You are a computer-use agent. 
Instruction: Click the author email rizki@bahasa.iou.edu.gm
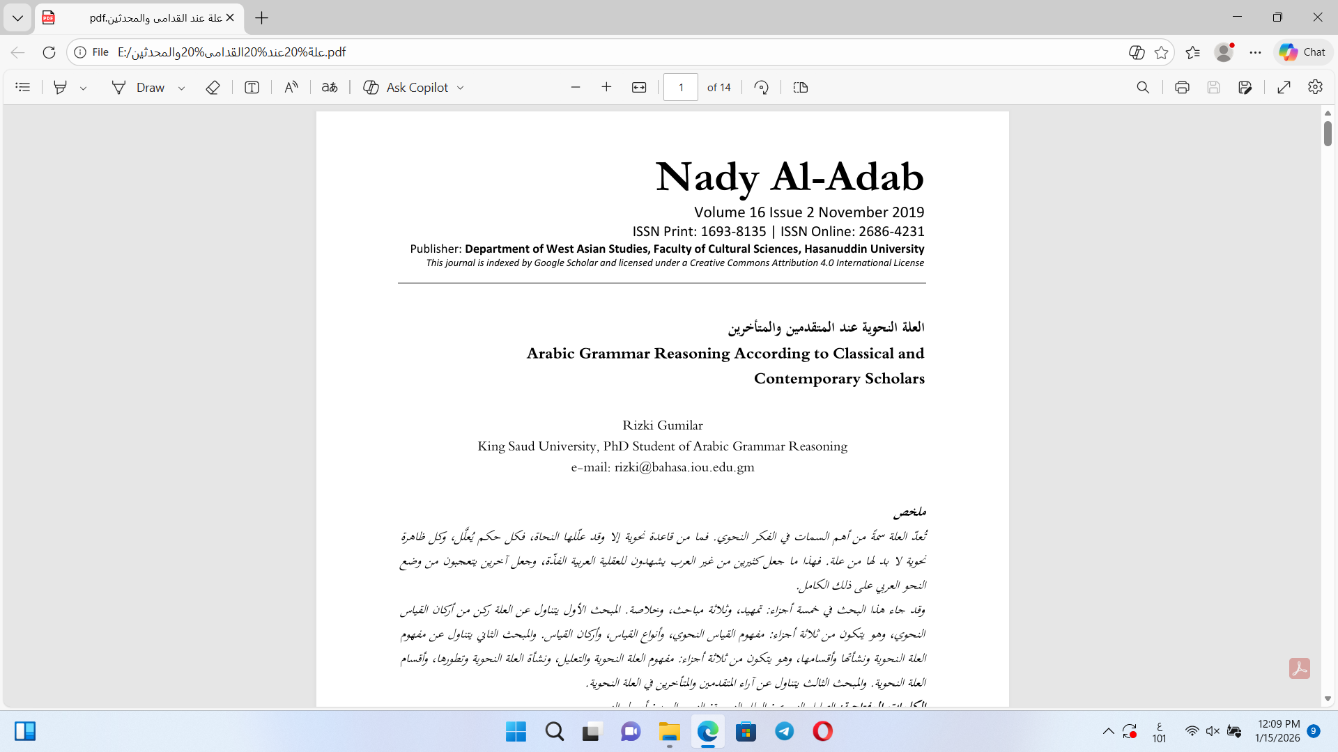pyautogui.click(x=684, y=467)
